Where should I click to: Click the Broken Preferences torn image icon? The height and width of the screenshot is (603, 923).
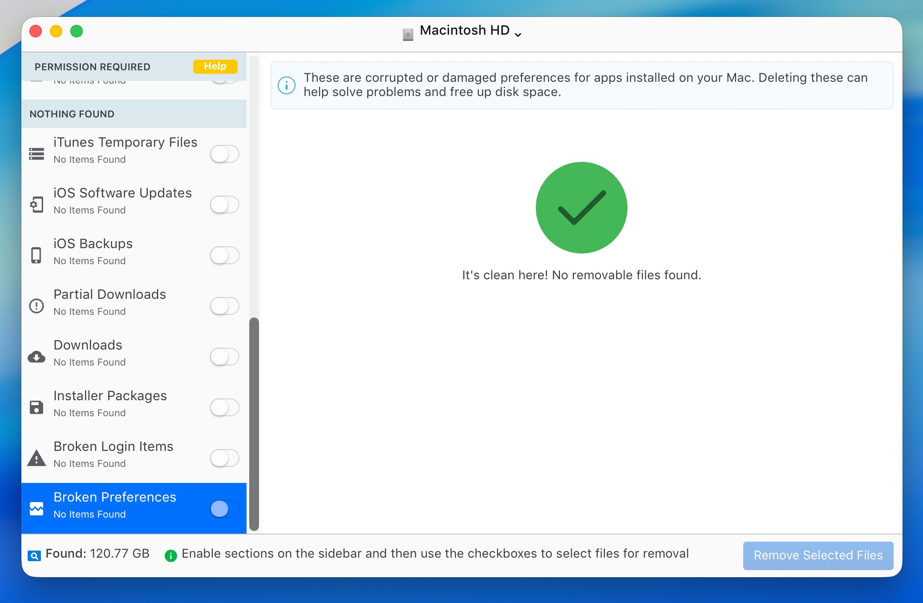pos(36,508)
